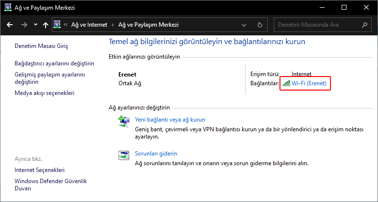This screenshot has height=202, width=378.
Task: Click the forward navigation arrow
Action: point(24,25)
